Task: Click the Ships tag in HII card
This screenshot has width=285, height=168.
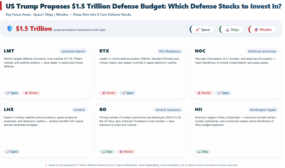Action: [202, 152]
